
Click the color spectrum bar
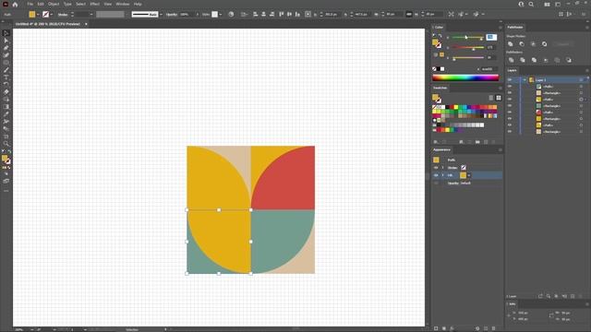[465, 77]
